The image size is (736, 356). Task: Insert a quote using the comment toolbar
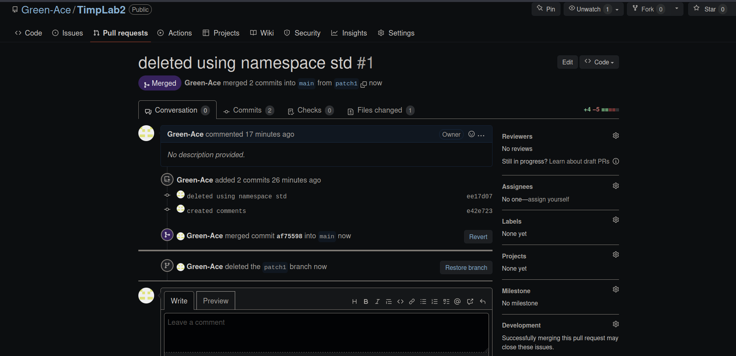pyautogui.click(x=389, y=301)
